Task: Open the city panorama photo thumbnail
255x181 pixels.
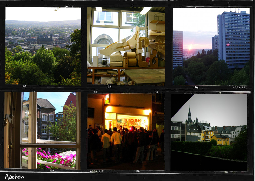Action: point(43,46)
